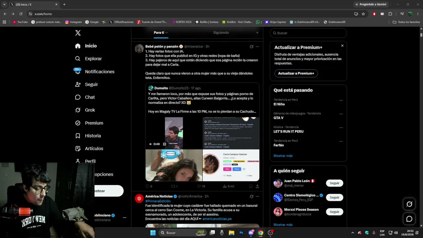Follow Morxxi Pisces Season
The height and width of the screenshot is (238, 423).
(334, 212)
